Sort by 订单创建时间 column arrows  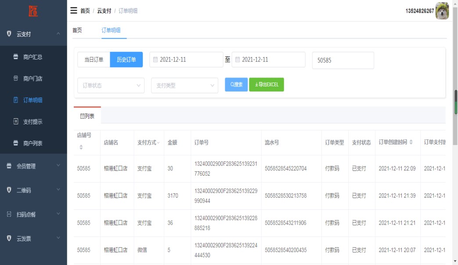pos(411,142)
